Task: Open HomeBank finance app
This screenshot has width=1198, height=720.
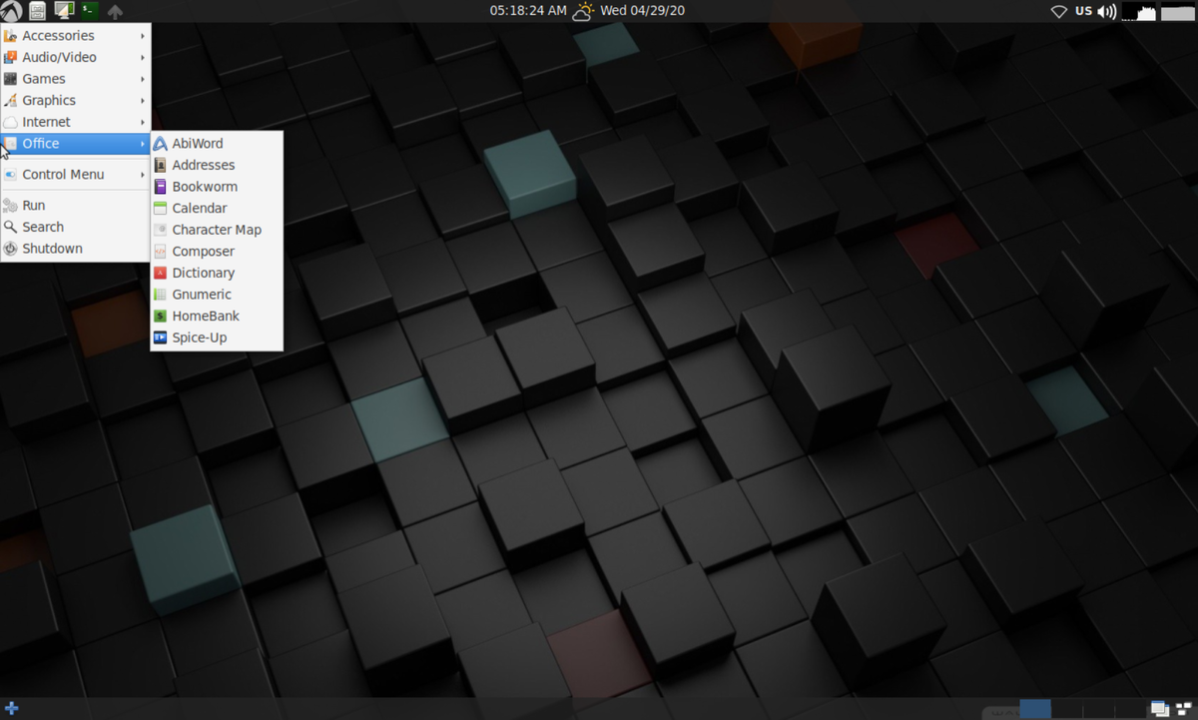Action: (217, 316)
